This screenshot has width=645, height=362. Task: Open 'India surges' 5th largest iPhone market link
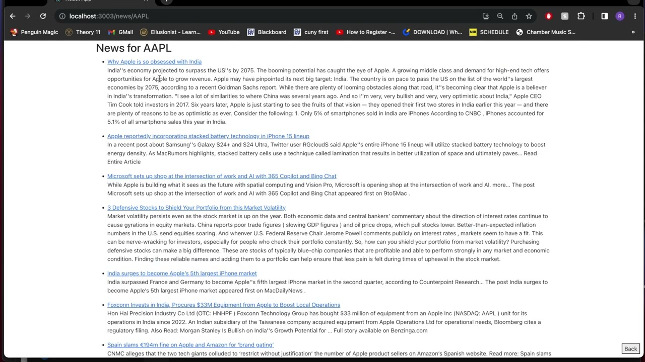[x=182, y=274]
